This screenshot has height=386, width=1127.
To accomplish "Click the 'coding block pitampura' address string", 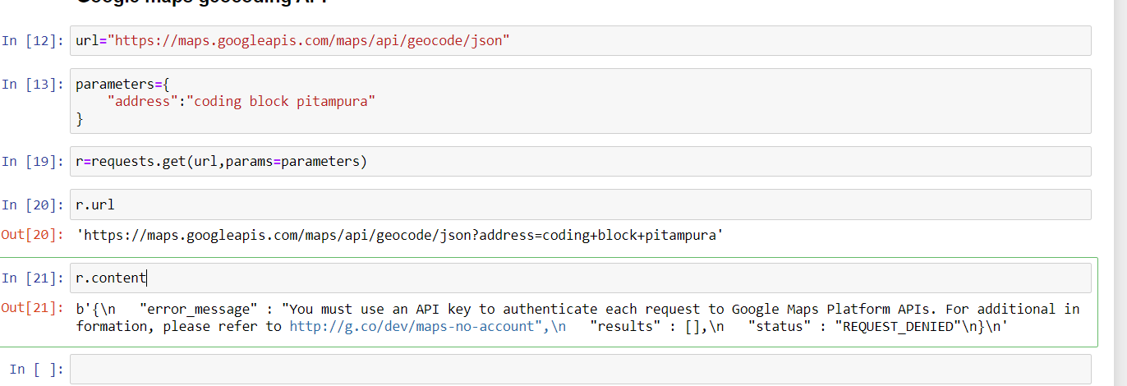I will [x=284, y=102].
